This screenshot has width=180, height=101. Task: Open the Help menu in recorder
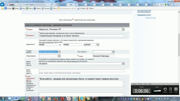pyautogui.click(x=150, y=84)
